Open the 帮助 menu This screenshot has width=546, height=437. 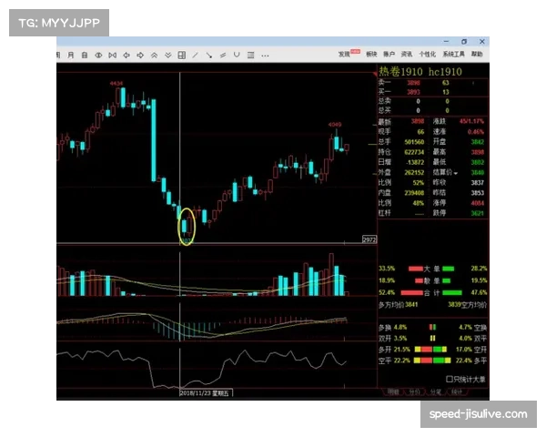pyautogui.click(x=477, y=55)
